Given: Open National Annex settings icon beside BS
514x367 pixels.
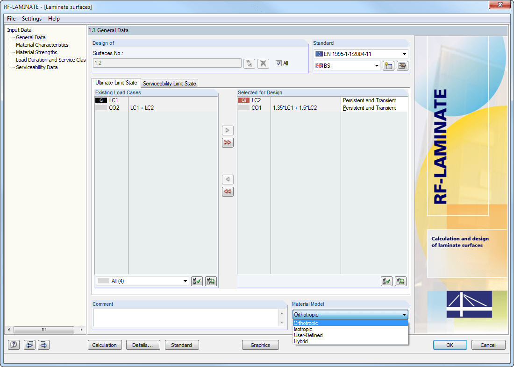Looking at the screenshot, I should (x=402, y=65).
